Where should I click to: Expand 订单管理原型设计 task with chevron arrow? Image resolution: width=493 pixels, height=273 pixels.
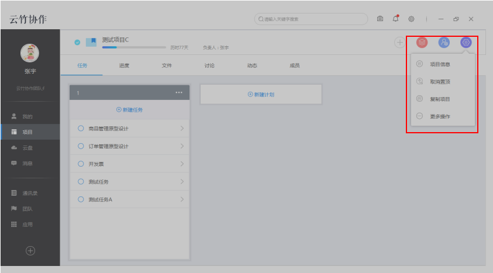[x=182, y=146]
